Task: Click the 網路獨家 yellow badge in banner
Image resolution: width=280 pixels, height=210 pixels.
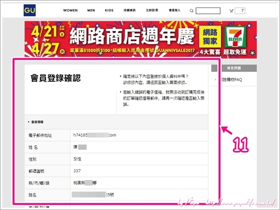Action: pos(210,37)
